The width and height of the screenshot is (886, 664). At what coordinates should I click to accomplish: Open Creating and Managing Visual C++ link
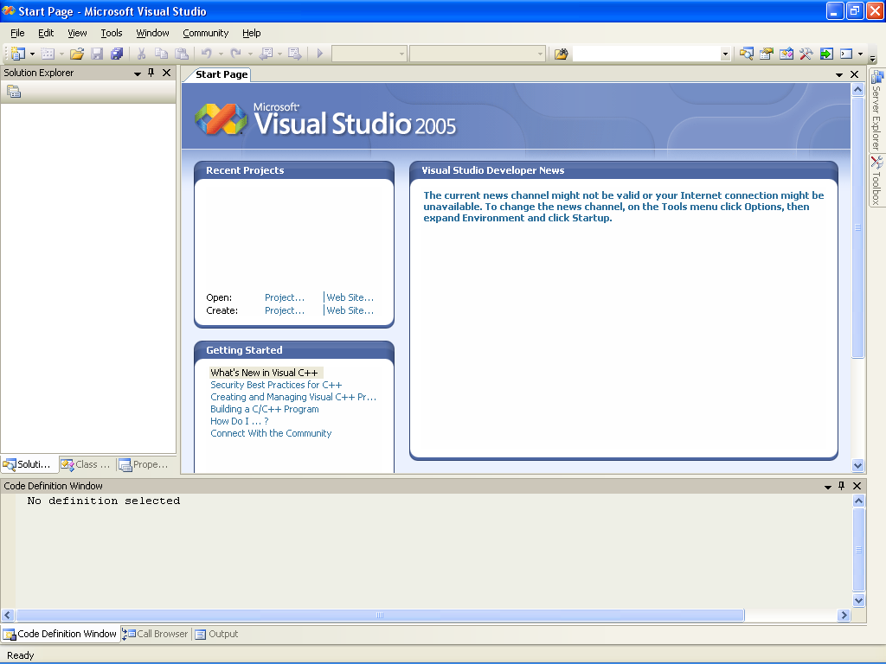(293, 397)
